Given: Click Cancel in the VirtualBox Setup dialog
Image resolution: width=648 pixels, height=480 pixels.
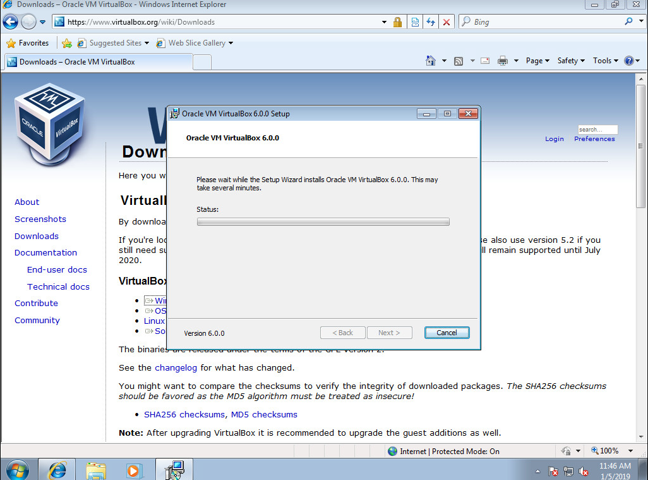Looking at the screenshot, I should (447, 333).
